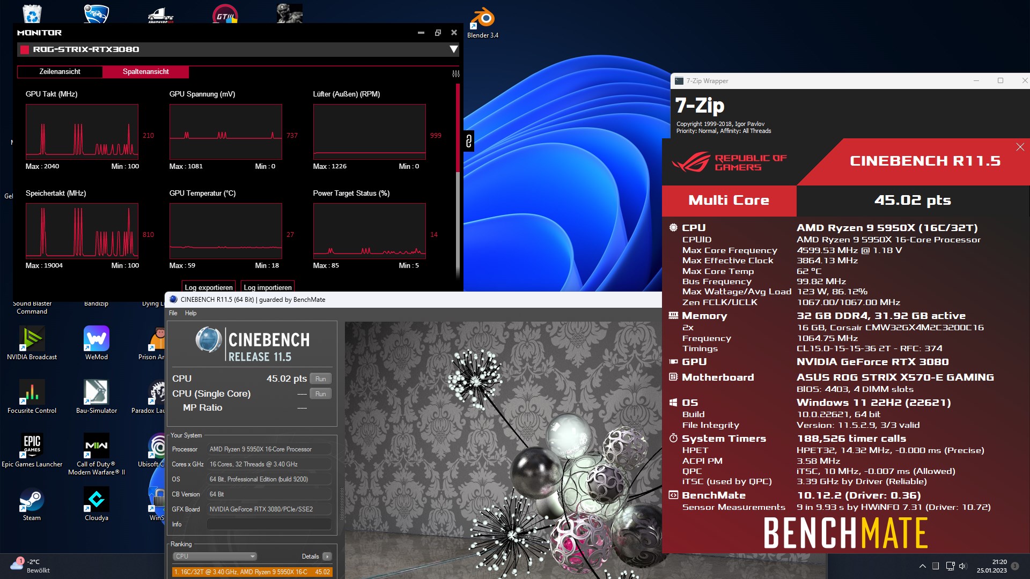1030x579 pixels.
Task: Run the CPU benchmark in Cinebench
Action: coord(320,379)
